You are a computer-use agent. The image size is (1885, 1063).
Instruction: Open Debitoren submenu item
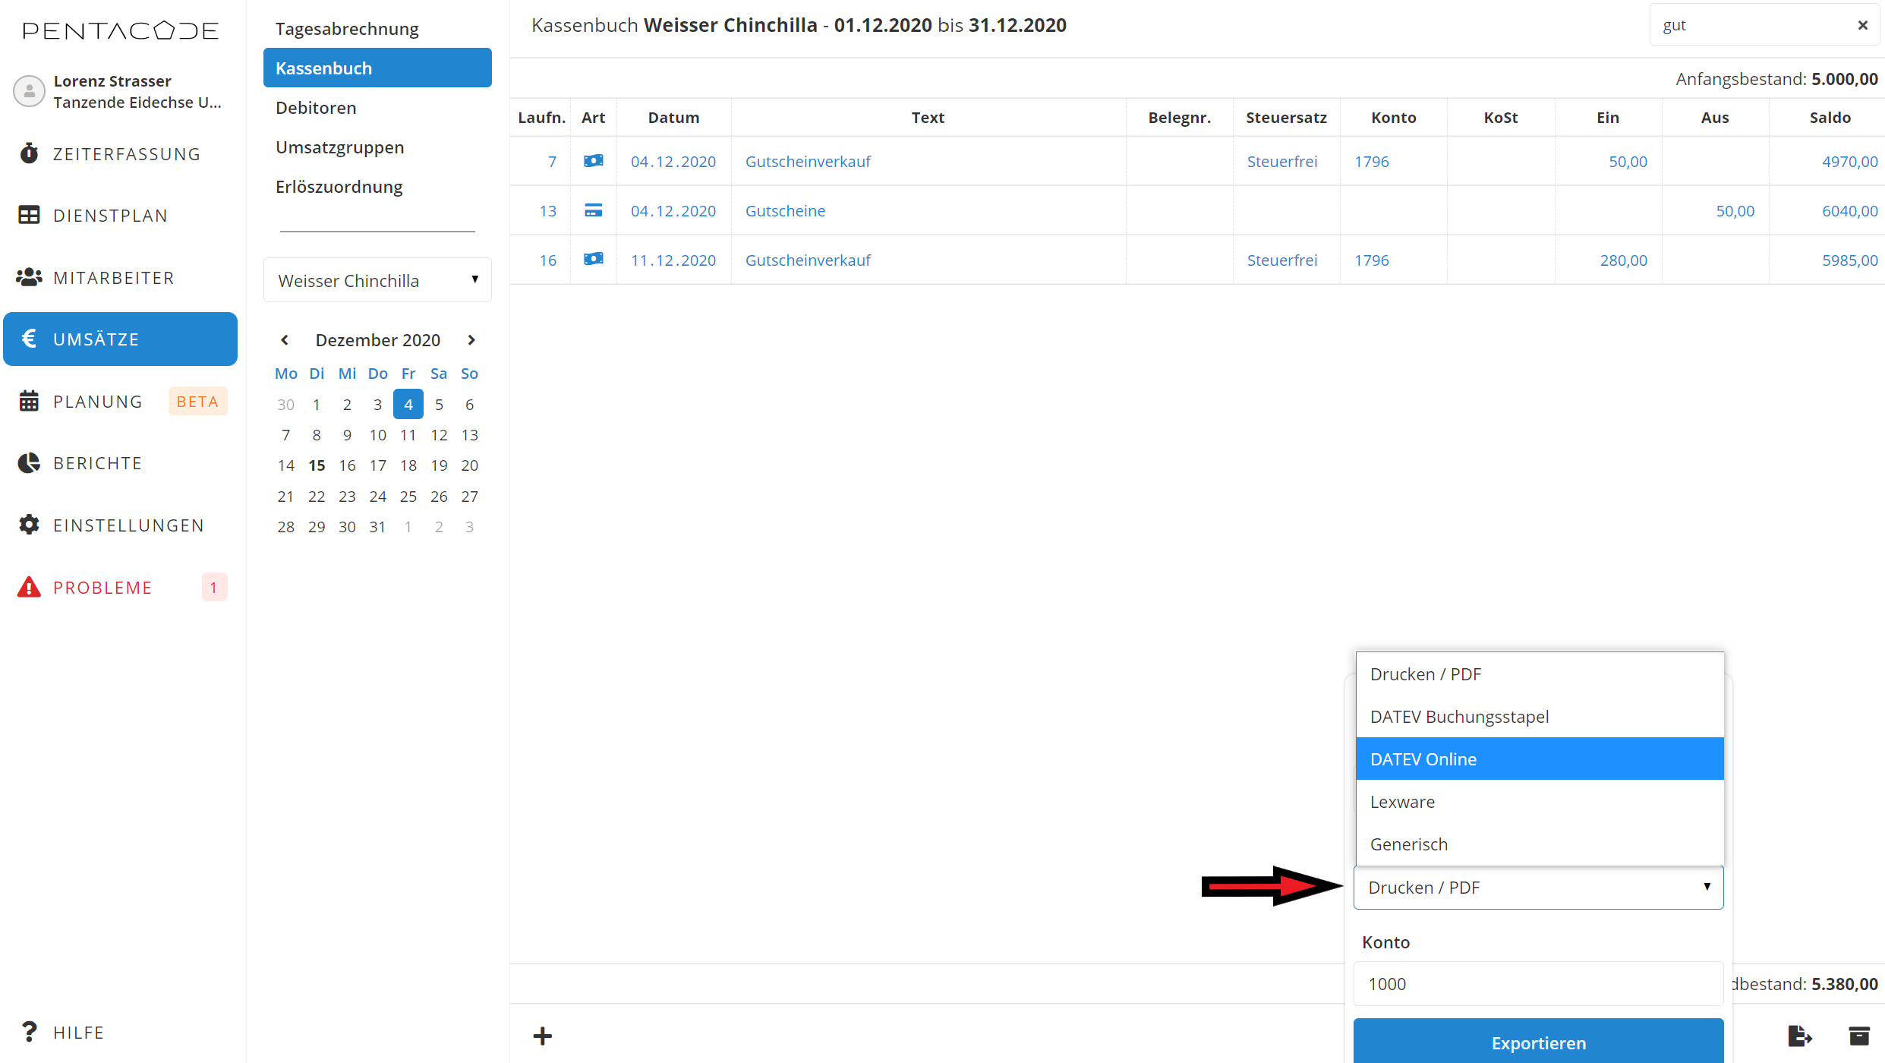click(x=316, y=108)
